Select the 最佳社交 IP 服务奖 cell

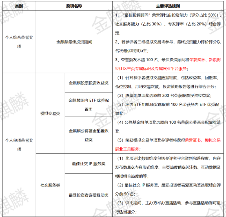pyautogui.click(x=88, y=164)
